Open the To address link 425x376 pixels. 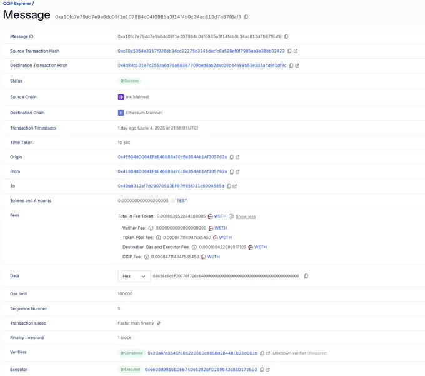(171, 186)
